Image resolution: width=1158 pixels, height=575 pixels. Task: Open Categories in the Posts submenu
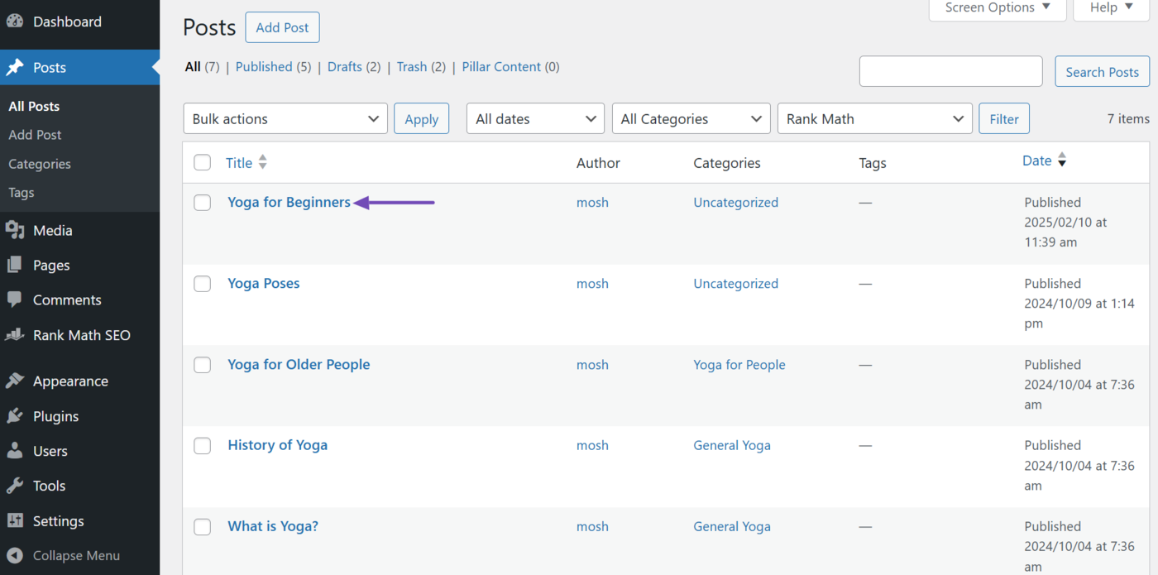point(40,164)
